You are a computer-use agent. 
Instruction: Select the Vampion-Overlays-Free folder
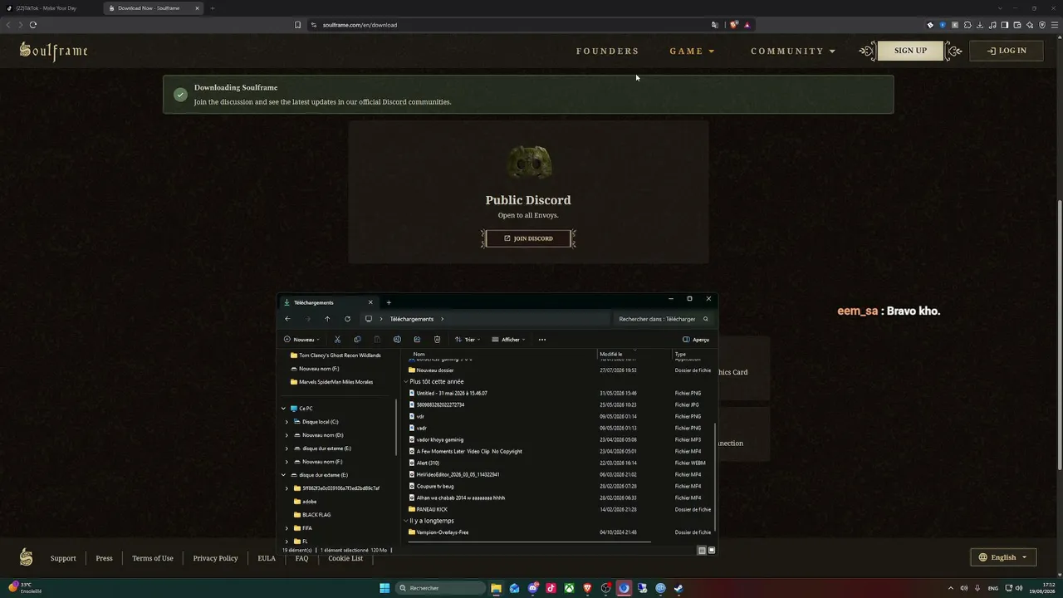point(443,532)
